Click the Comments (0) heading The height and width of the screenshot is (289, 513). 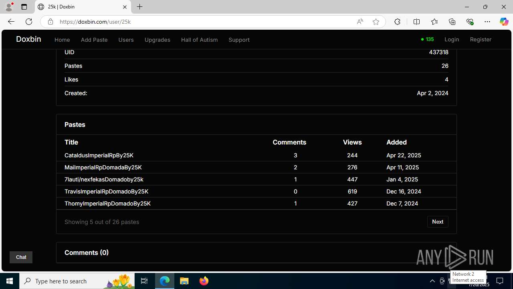87,252
